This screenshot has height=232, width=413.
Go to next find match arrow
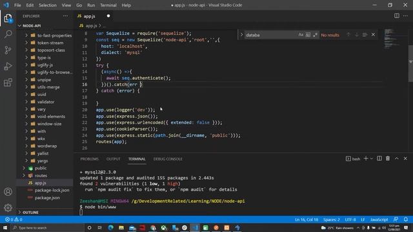click(x=356, y=35)
